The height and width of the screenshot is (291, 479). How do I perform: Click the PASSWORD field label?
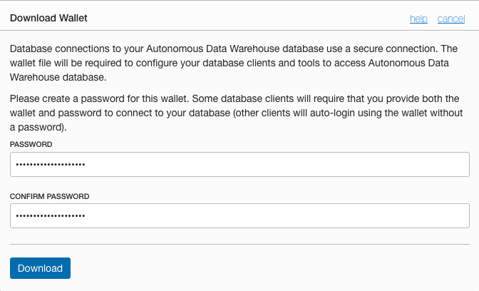[x=30, y=144]
